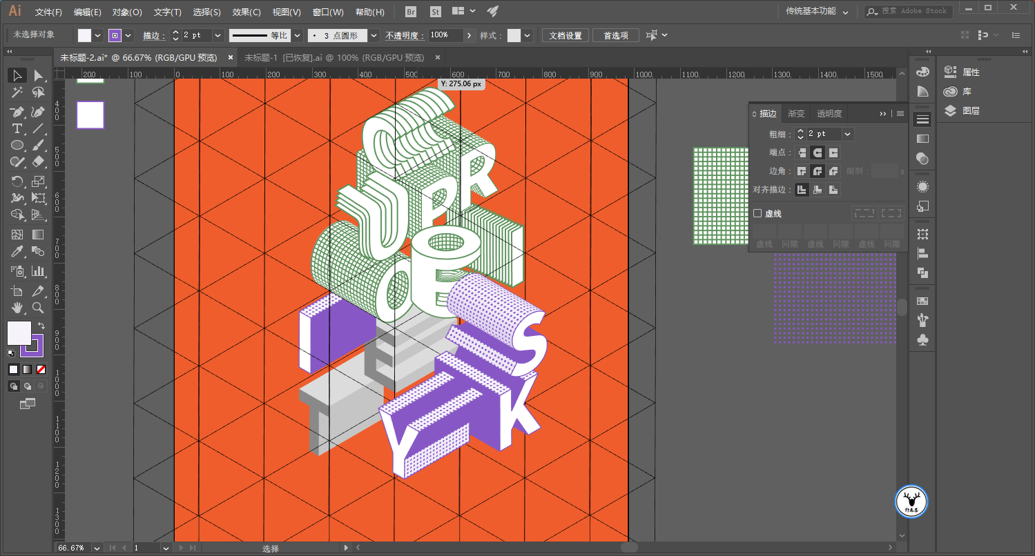The height and width of the screenshot is (556, 1035).
Task: Align stroke to inside
Action: point(818,190)
